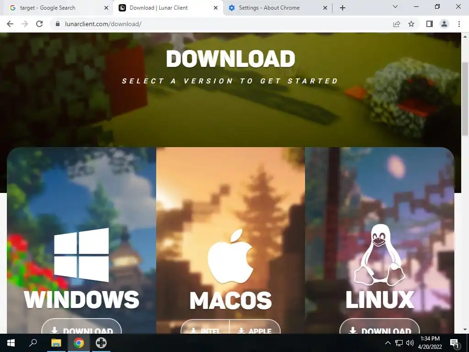Open network status tray icon
469x352 pixels.
399,343
